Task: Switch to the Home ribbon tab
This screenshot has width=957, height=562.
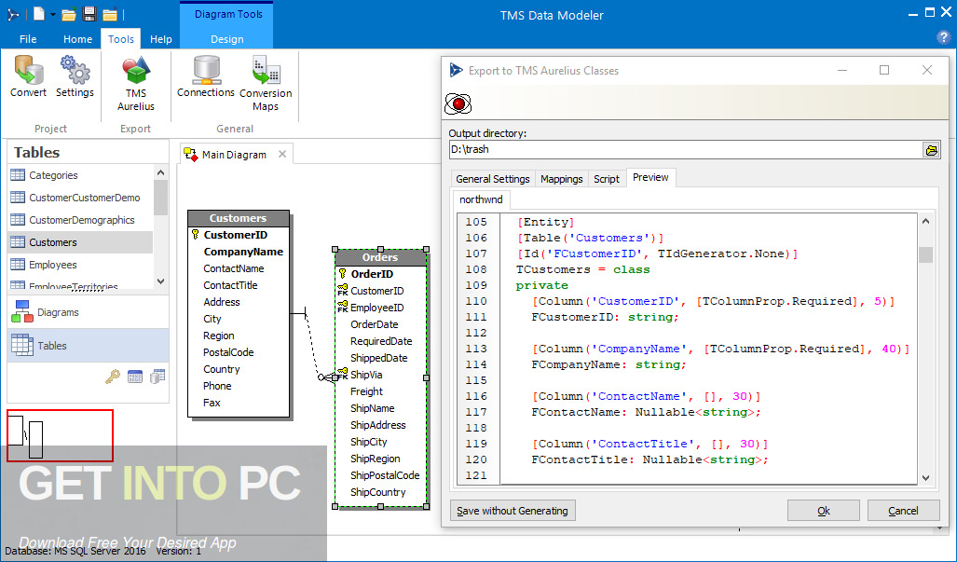Action: click(77, 39)
